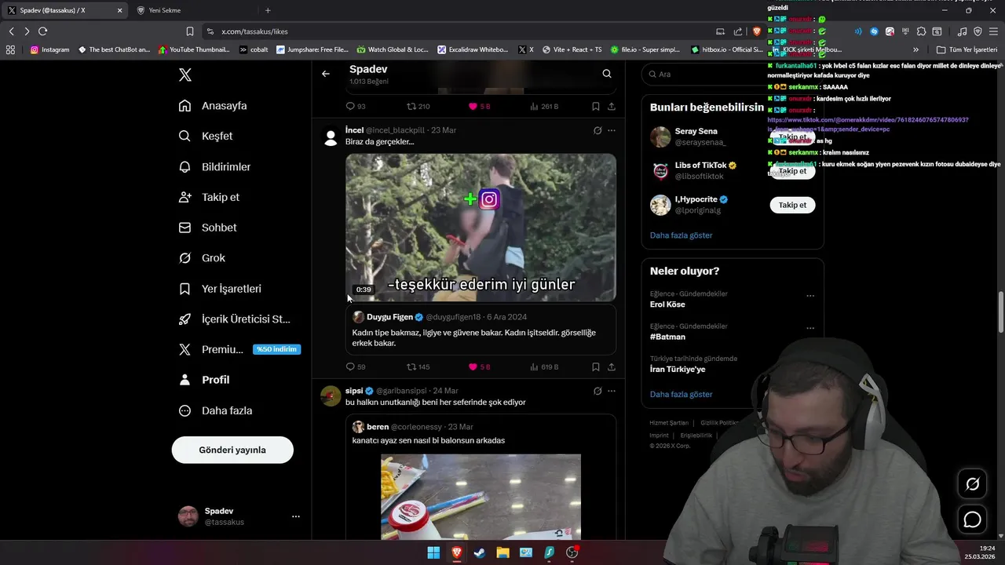The width and height of the screenshot is (1005, 565).
Task: Click search icon in likes header
Action: [607, 74]
